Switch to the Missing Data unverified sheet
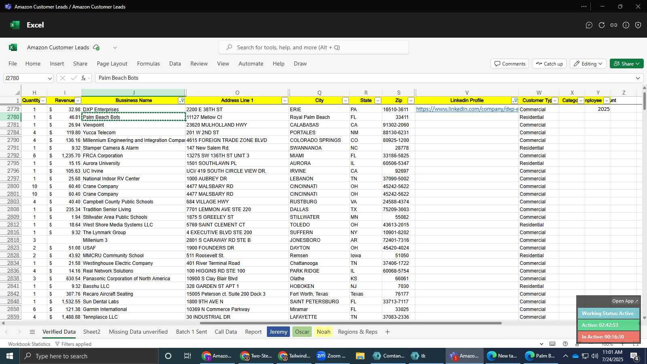Image resolution: width=647 pixels, height=364 pixels. coord(138,332)
